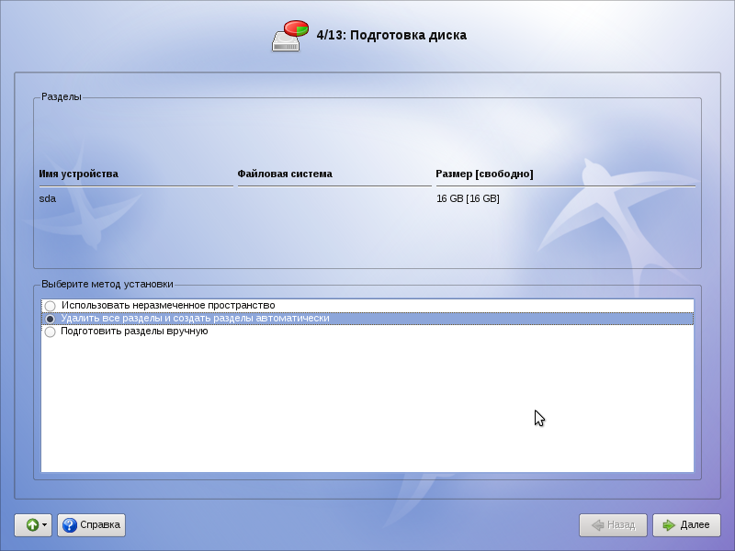Viewport: 735px width, 551px height.
Task: Click the 'Выберите метод установки' group label
Action: pos(107,285)
